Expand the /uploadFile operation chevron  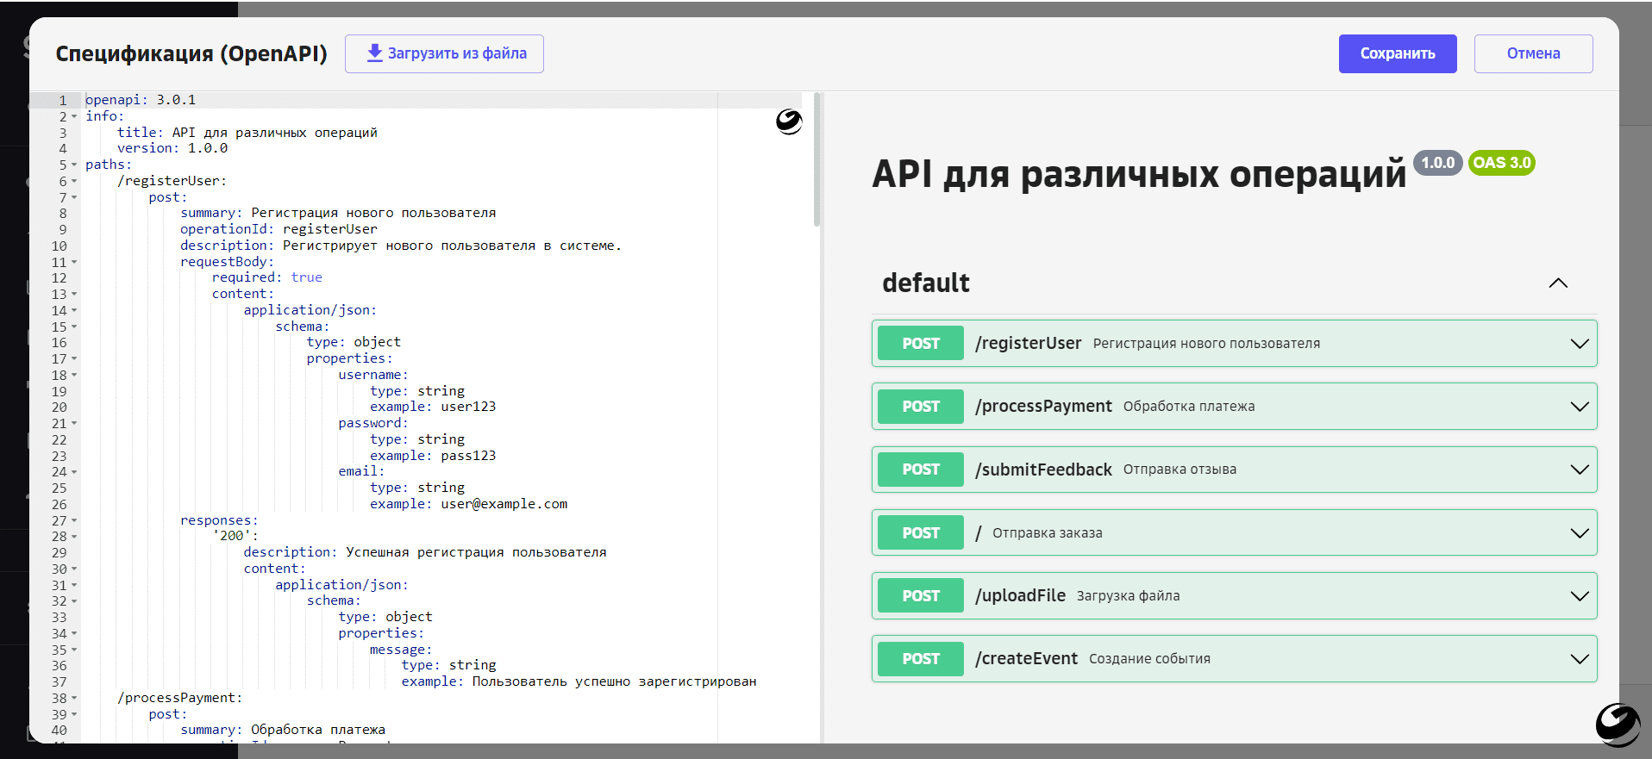tap(1580, 596)
